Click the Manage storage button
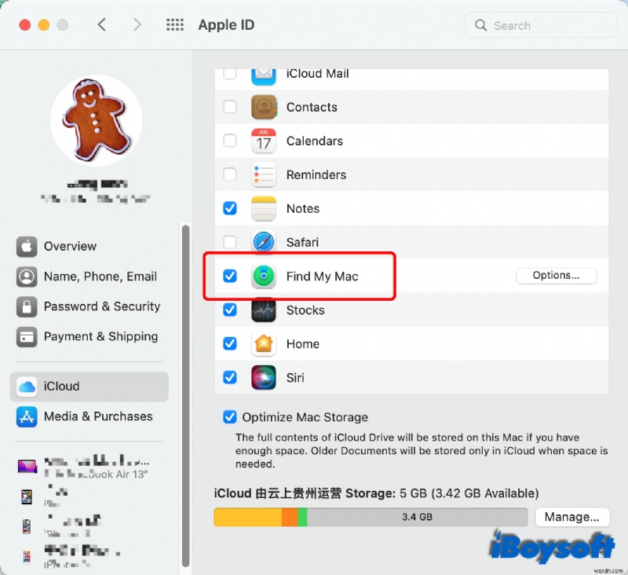The width and height of the screenshot is (628, 575). [x=572, y=517]
